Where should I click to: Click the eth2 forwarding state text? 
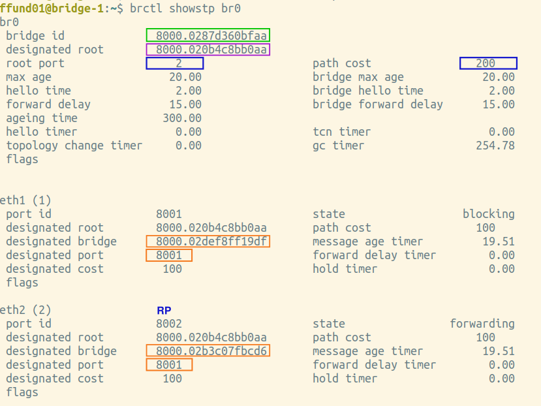482,324
